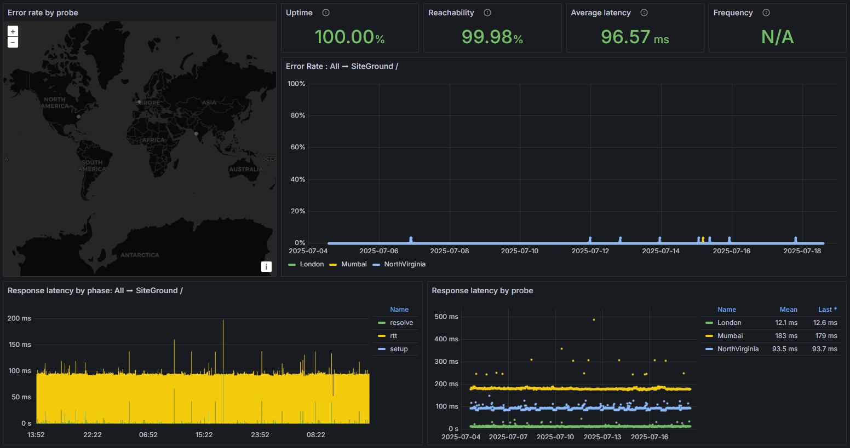Sort probe latency table by Last column
Image resolution: width=850 pixels, height=448 pixels.
[827, 310]
